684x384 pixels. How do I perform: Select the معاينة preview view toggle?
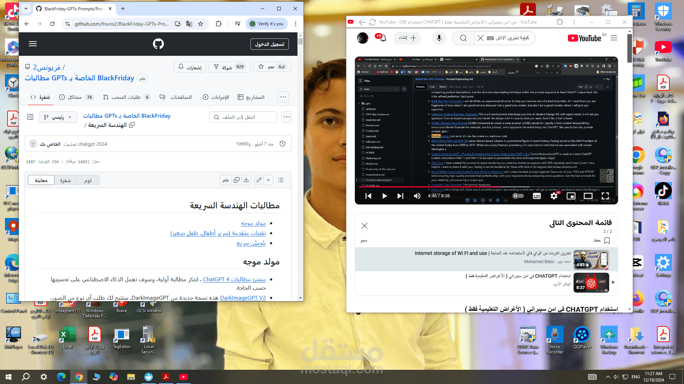click(x=41, y=180)
